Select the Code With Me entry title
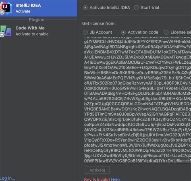The height and width of the screenshot is (181, 191). (x=30, y=28)
